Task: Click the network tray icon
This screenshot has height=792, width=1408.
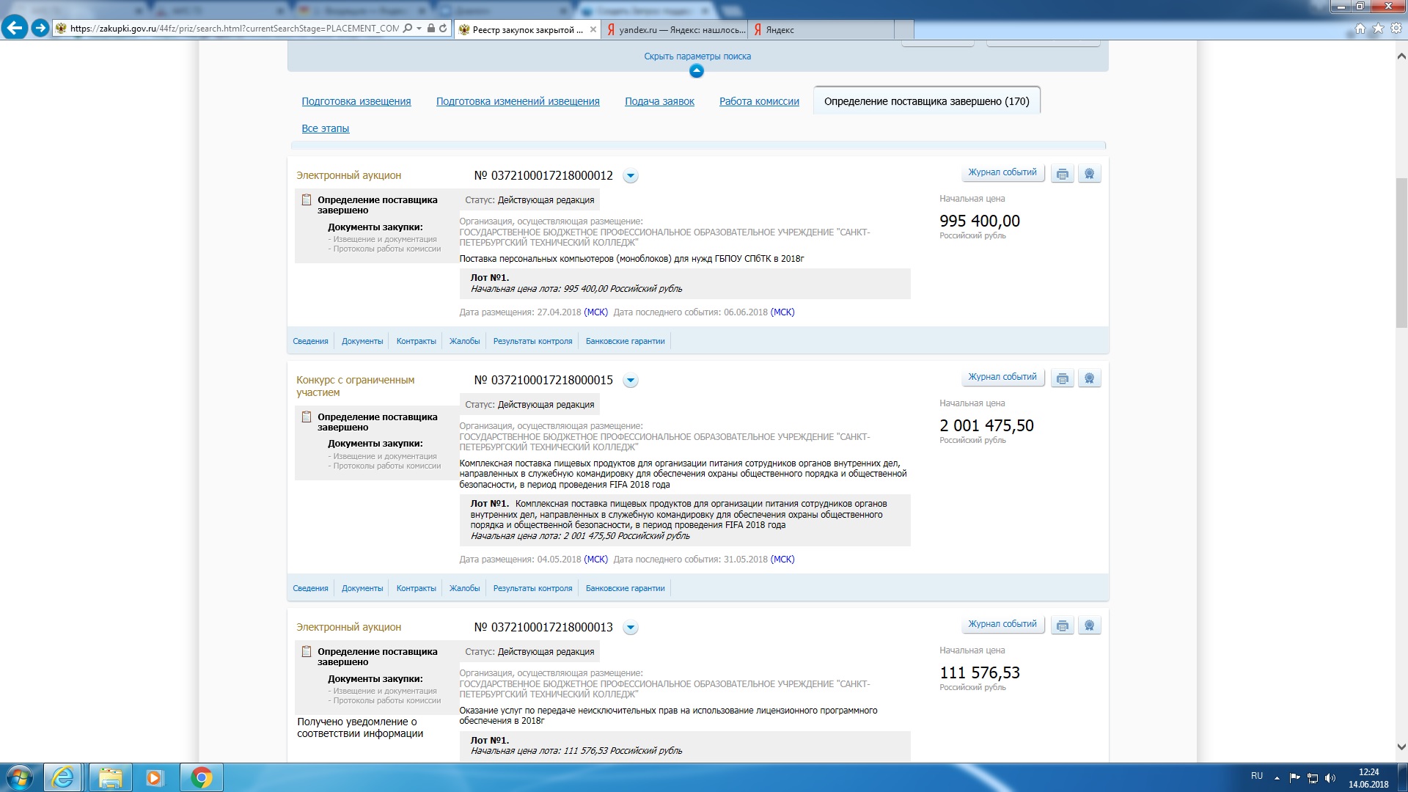Action: pyautogui.click(x=1313, y=777)
